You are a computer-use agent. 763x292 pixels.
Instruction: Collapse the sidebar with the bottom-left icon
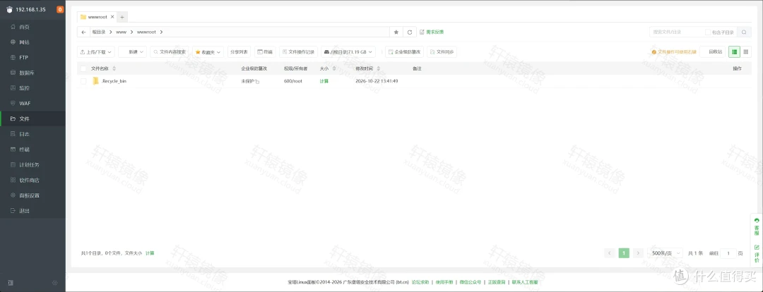11,283
